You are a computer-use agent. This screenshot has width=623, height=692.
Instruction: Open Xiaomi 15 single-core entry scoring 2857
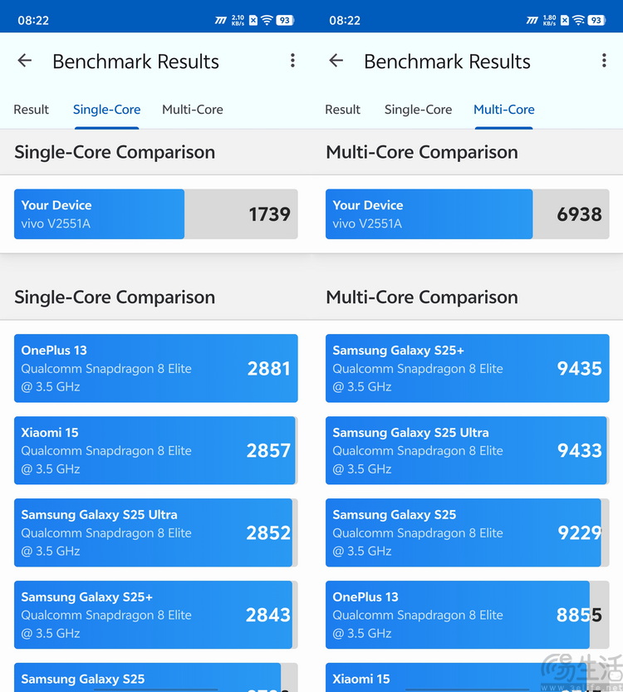[155, 450]
